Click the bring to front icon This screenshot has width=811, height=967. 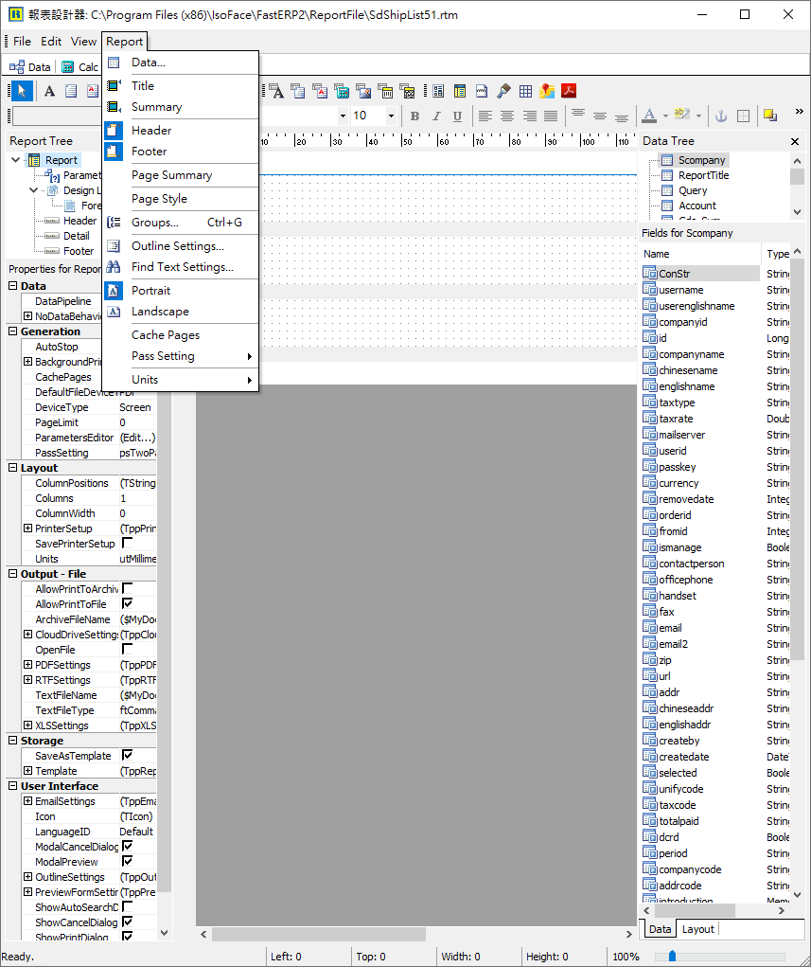coord(770,116)
